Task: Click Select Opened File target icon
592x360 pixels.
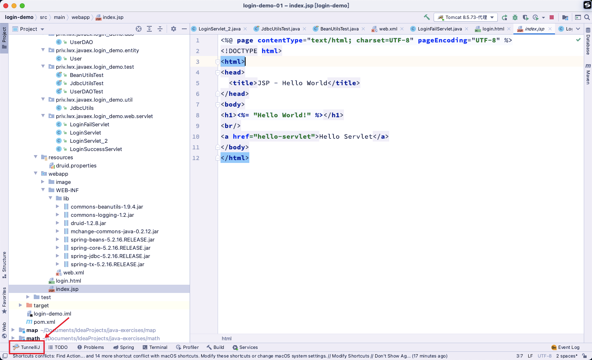Action: [x=139, y=29]
